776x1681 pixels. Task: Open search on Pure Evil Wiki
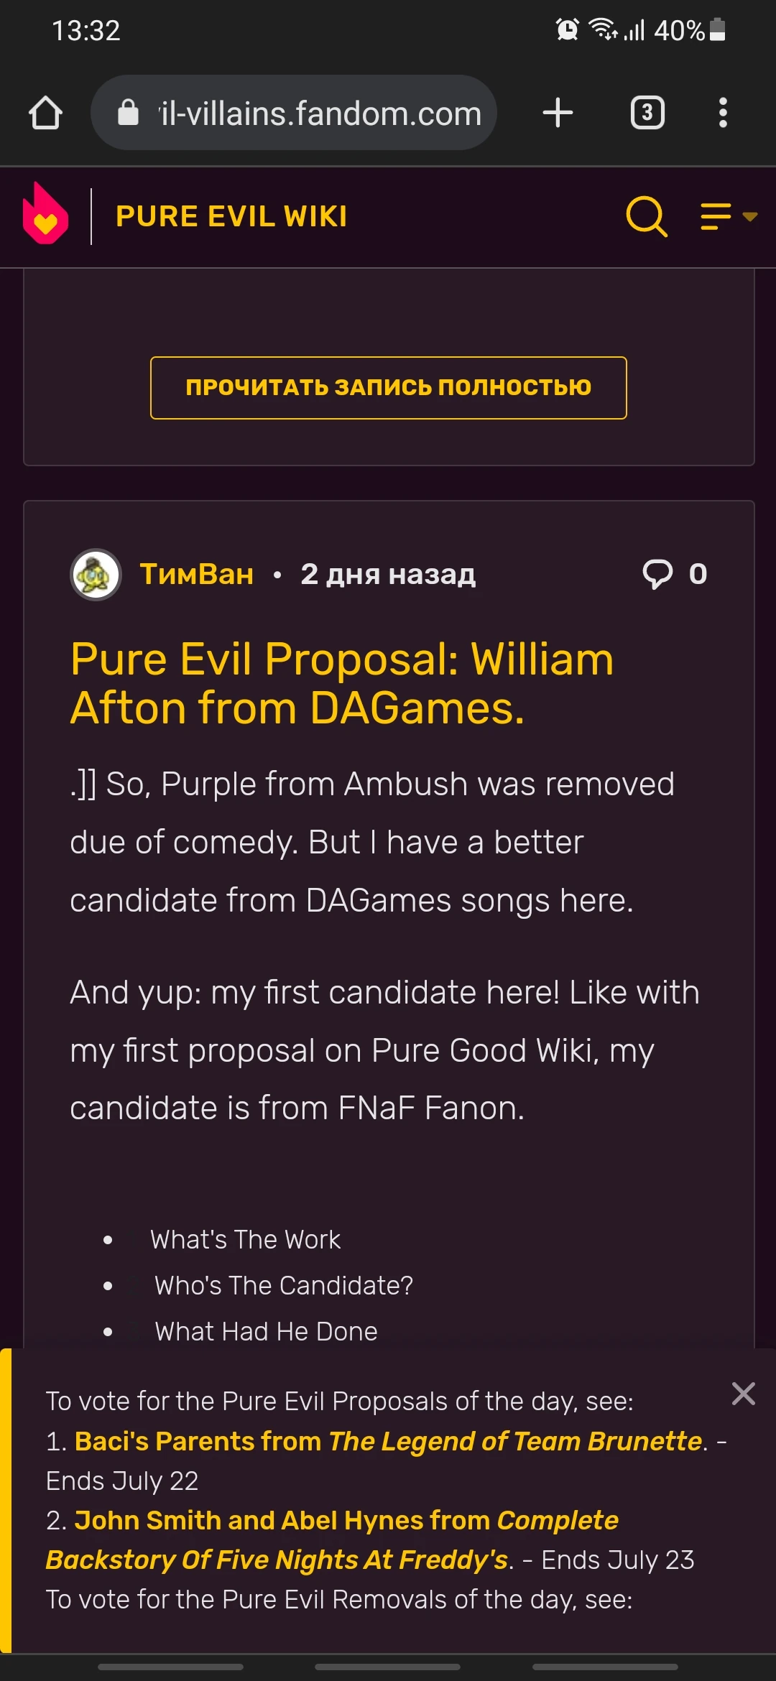point(645,216)
